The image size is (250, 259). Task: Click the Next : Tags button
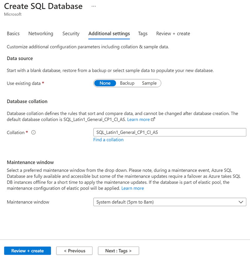pyautogui.click(x=118, y=251)
